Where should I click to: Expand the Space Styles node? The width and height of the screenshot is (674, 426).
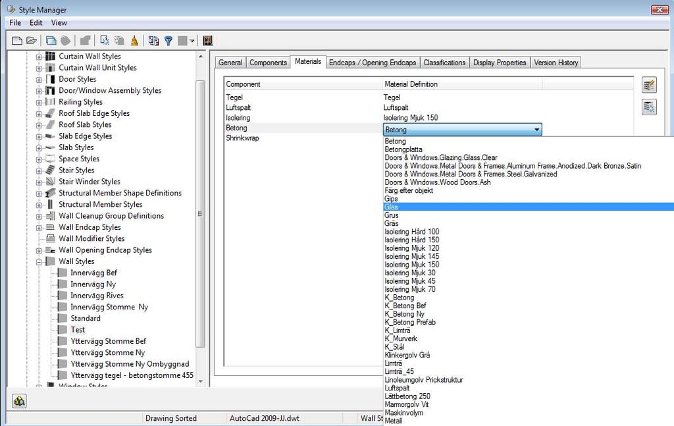[x=39, y=159]
